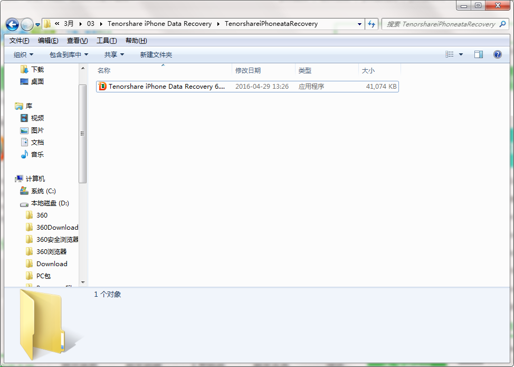Viewport: 514px width, 367px height.
Task: Open the 360浏览器 folder in the tree
Action: (x=52, y=252)
